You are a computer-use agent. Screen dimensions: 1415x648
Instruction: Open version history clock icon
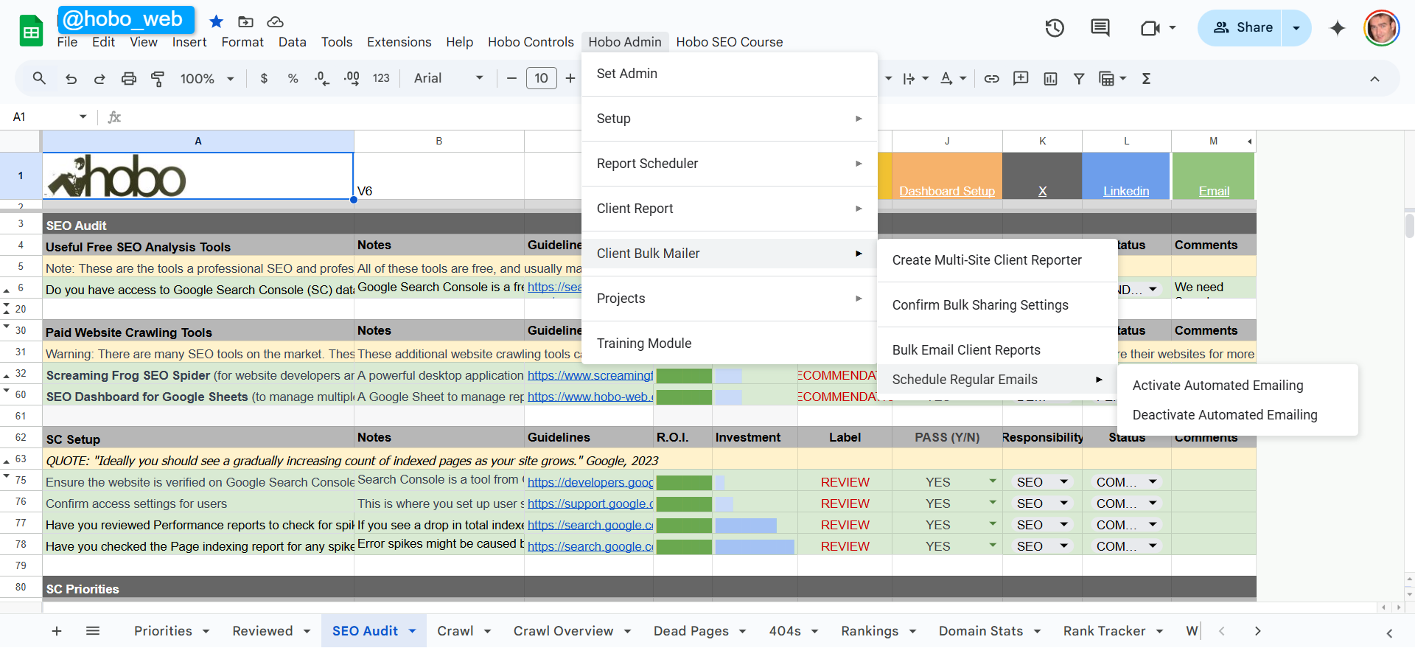(x=1055, y=28)
